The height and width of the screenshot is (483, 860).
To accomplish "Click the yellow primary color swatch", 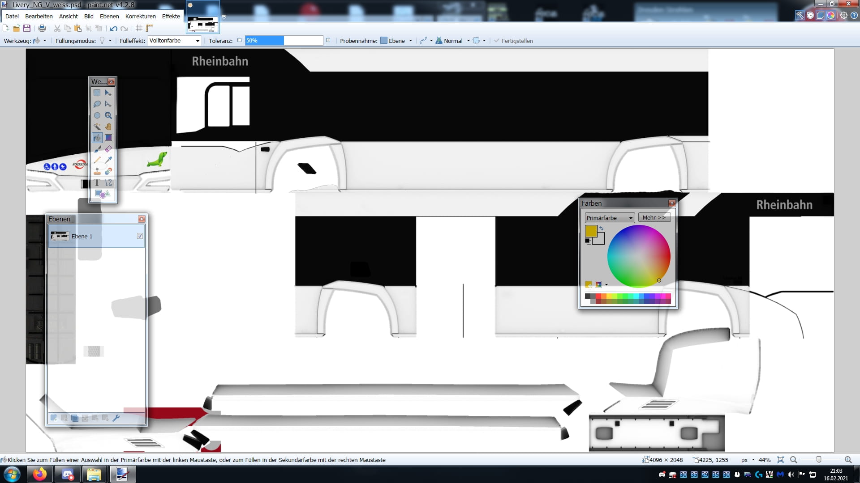I will pos(591,231).
